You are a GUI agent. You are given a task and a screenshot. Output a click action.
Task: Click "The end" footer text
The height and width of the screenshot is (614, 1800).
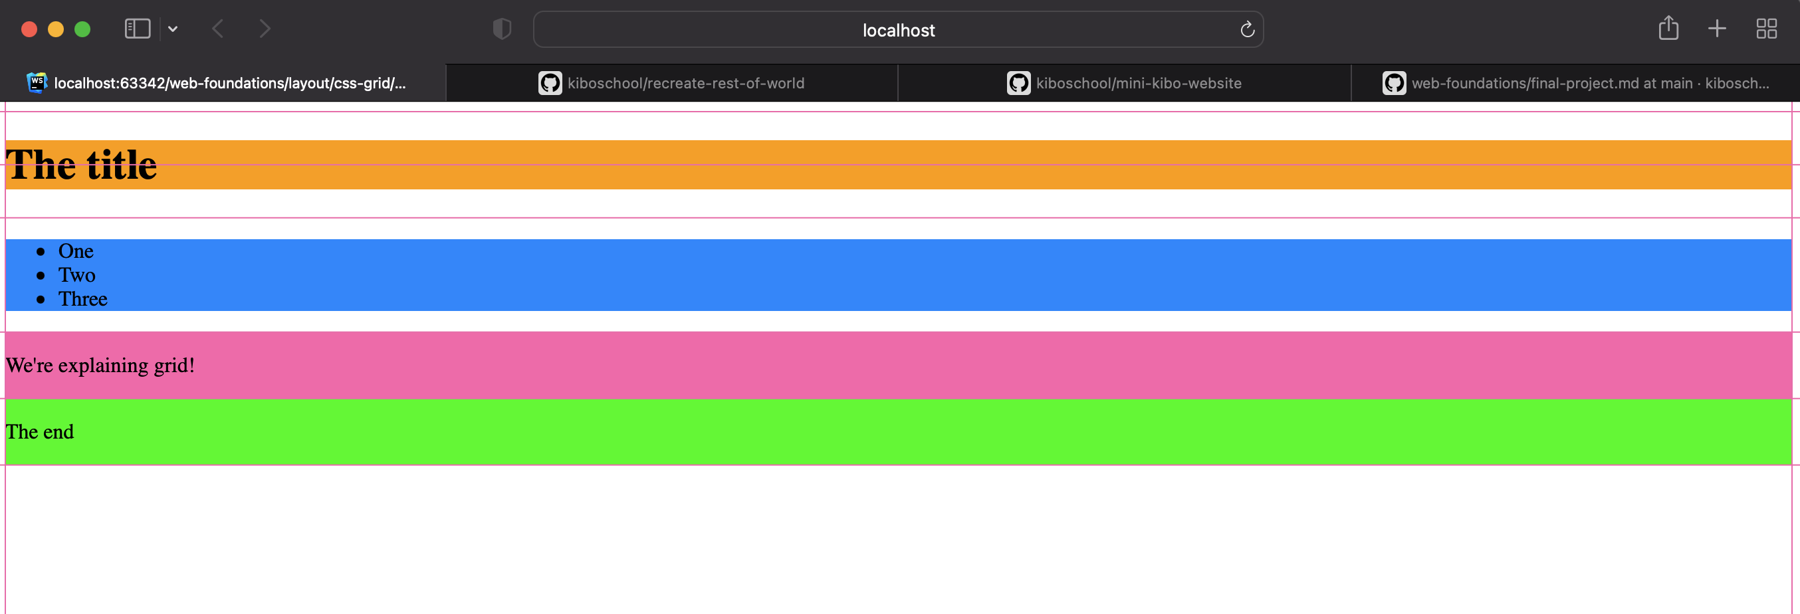40,432
